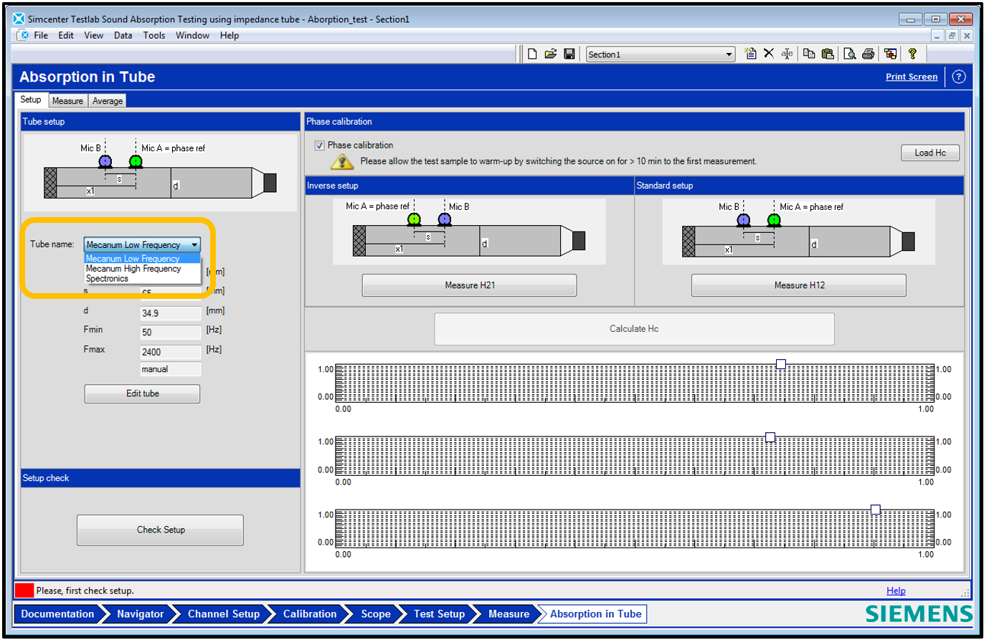Click the Check Setup button
This screenshot has height=640, width=984.
pyautogui.click(x=161, y=530)
